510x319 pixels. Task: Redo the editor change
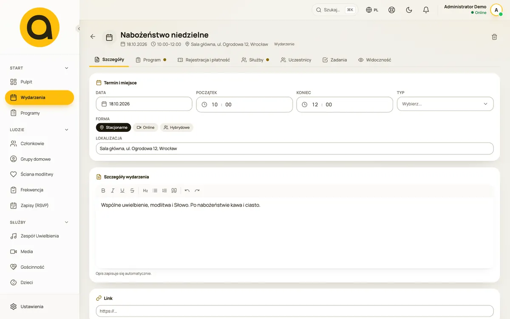[x=197, y=191]
